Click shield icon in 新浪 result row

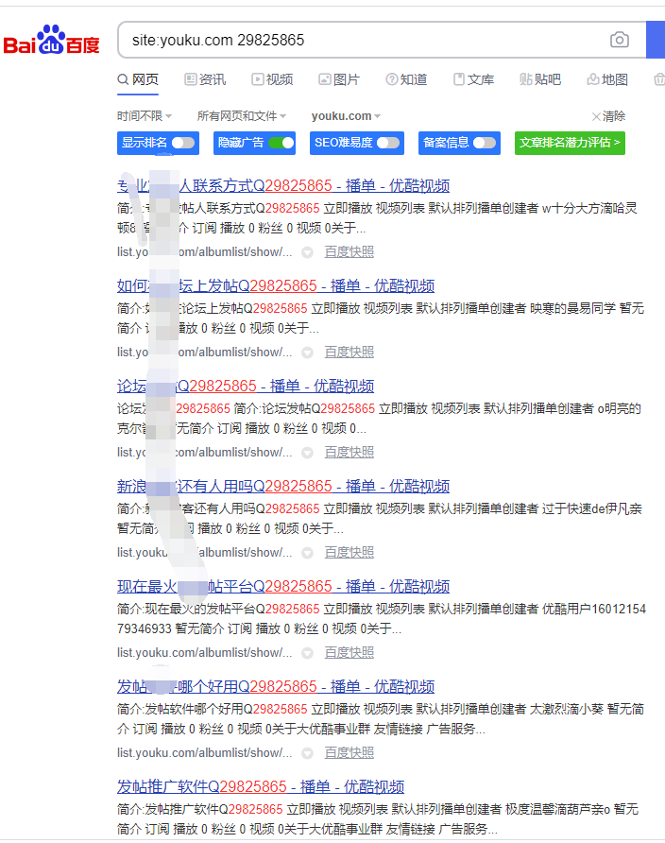[x=307, y=553]
